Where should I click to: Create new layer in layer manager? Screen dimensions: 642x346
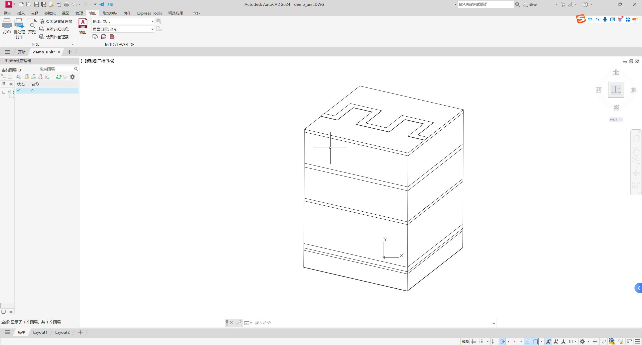point(27,77)
